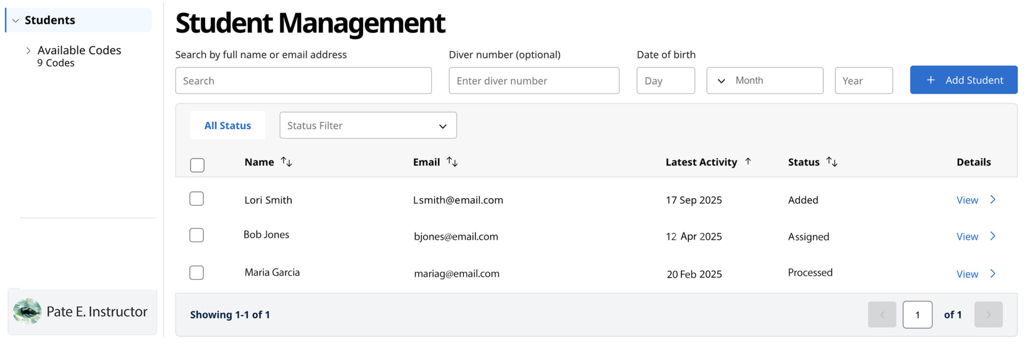
Task: Go to the previous page arrow
Action: tap(882, 314)
